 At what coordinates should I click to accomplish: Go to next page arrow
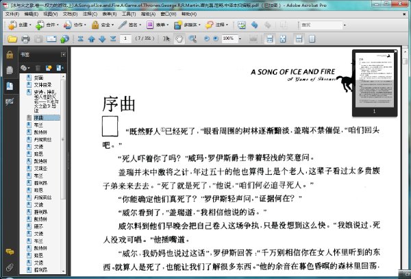tap(102, 39)
